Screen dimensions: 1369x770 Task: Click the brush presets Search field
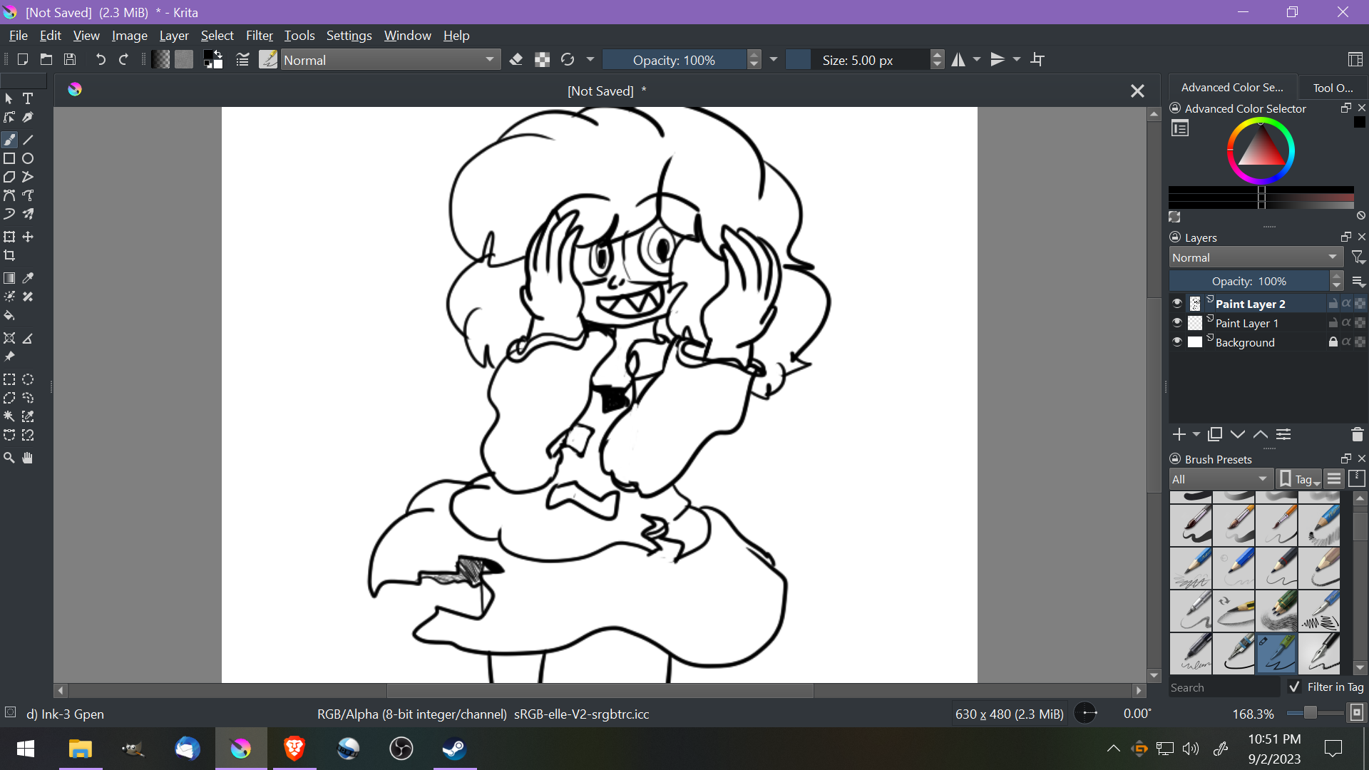[x=1224, y=687]
